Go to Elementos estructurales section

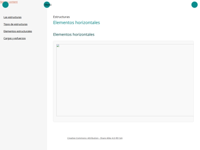click(18, 31)
